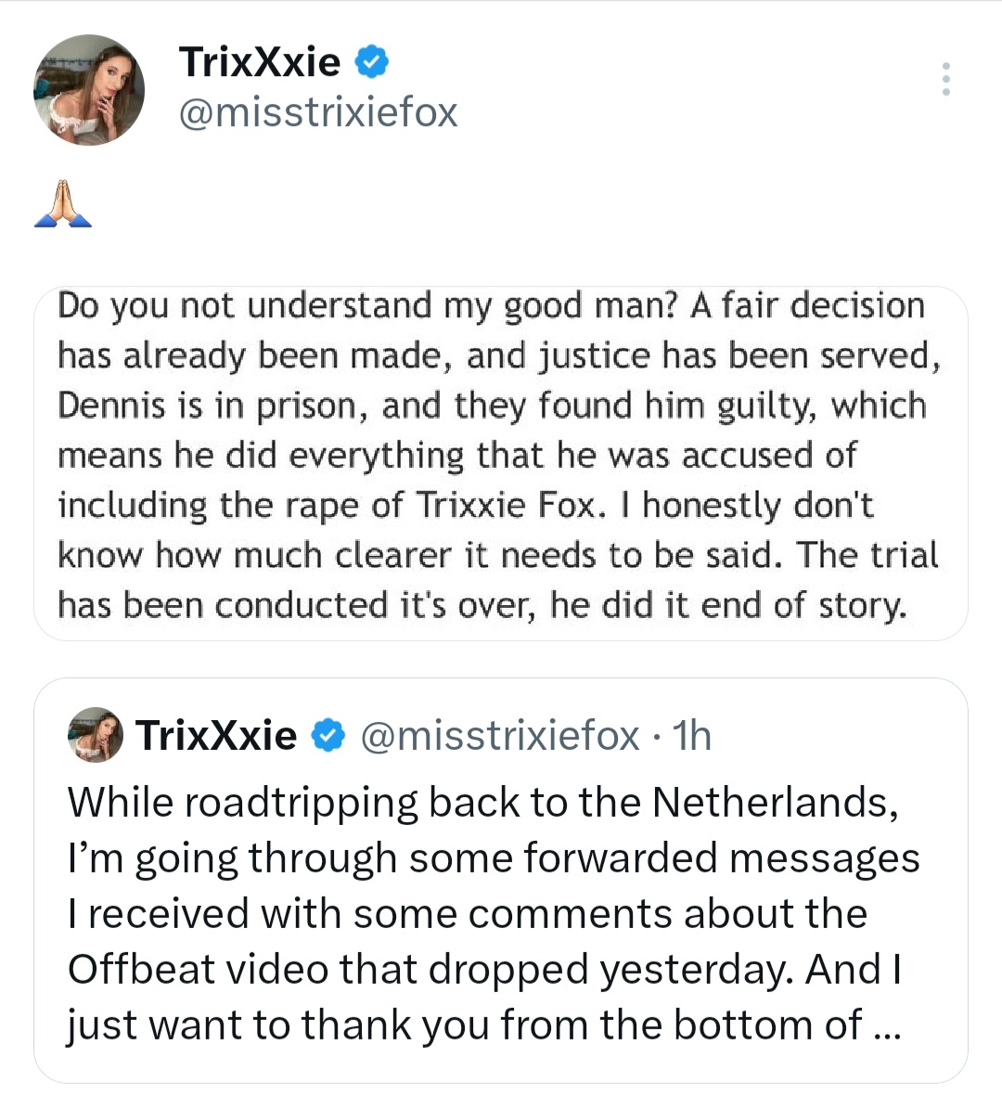This screenshot has height=1096, width=1002.
Task: Click the blue verified badge beside the top TrixXxie name
Action: point(372,62)
